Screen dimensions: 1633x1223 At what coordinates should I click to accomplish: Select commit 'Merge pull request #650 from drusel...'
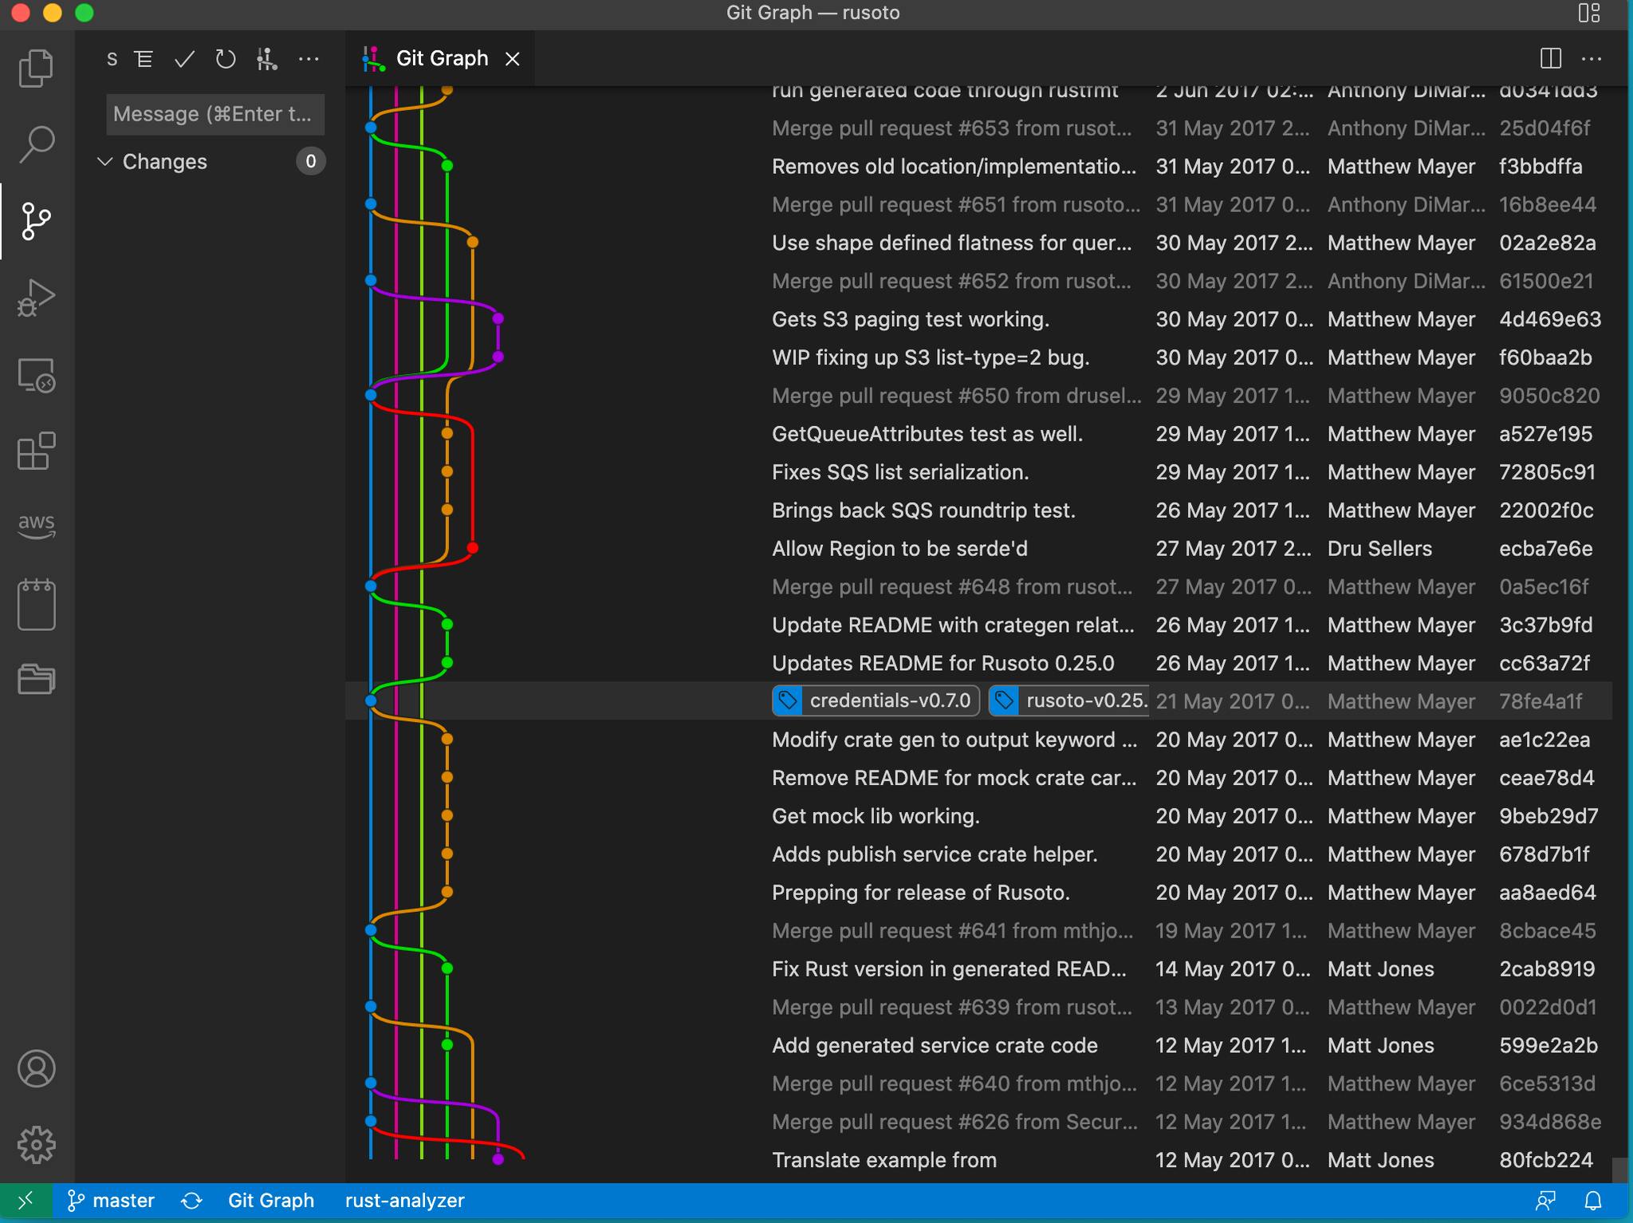[x=956, y=396]
